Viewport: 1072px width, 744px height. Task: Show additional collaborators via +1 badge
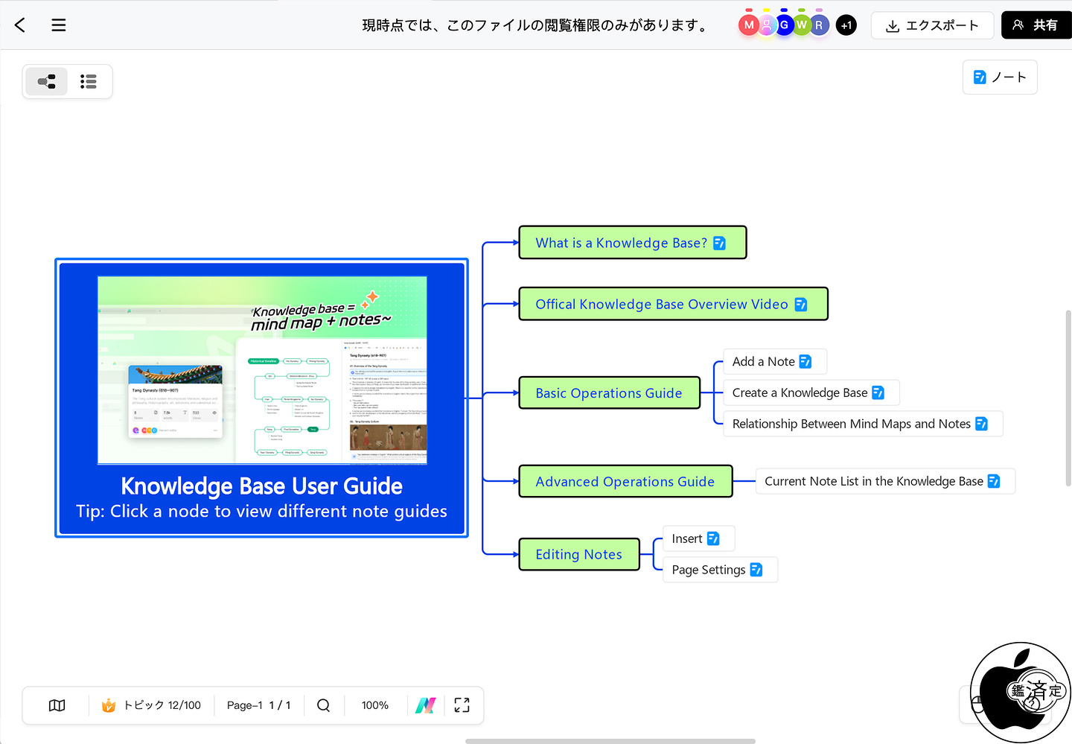pyautogui.click(x=846, y=25)
